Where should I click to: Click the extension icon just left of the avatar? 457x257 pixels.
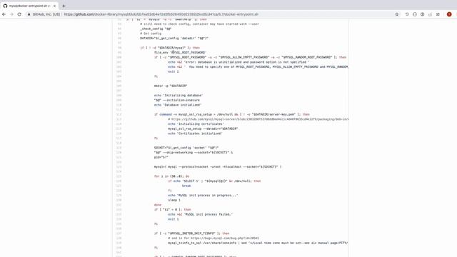point(438,14)
